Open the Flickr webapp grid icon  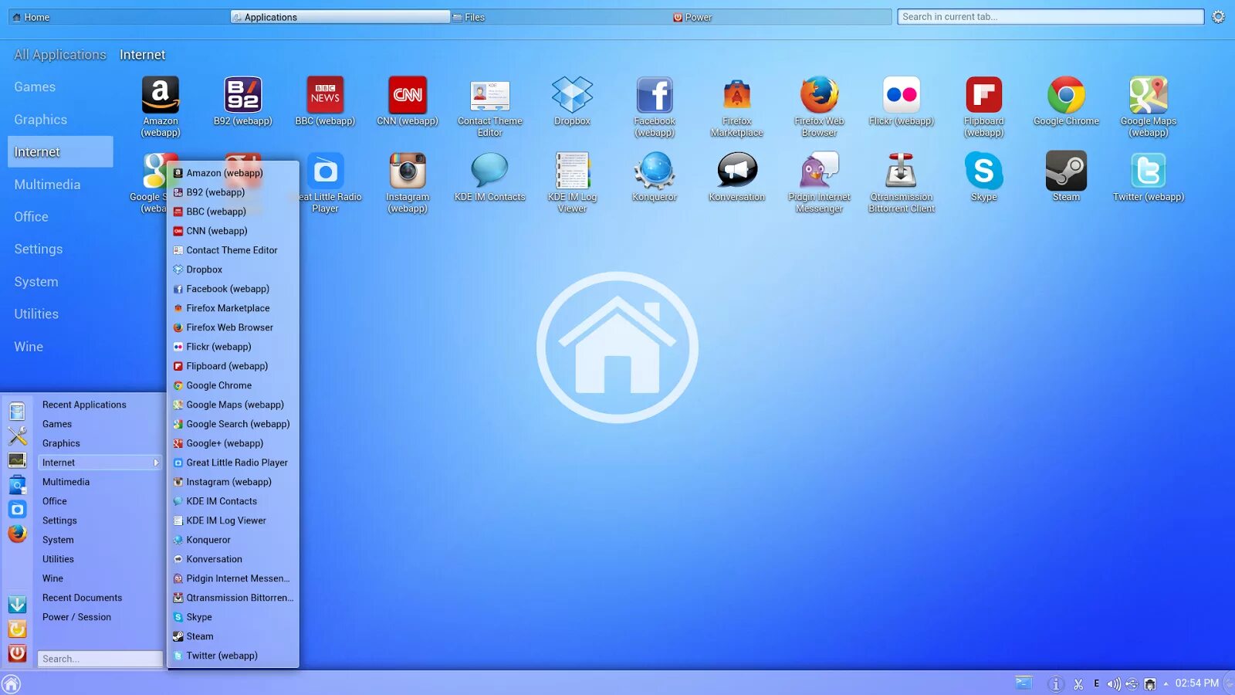(902, 95)
